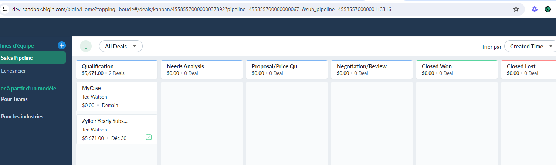
Task: Open the MyCase deal card
Action: 117,96
